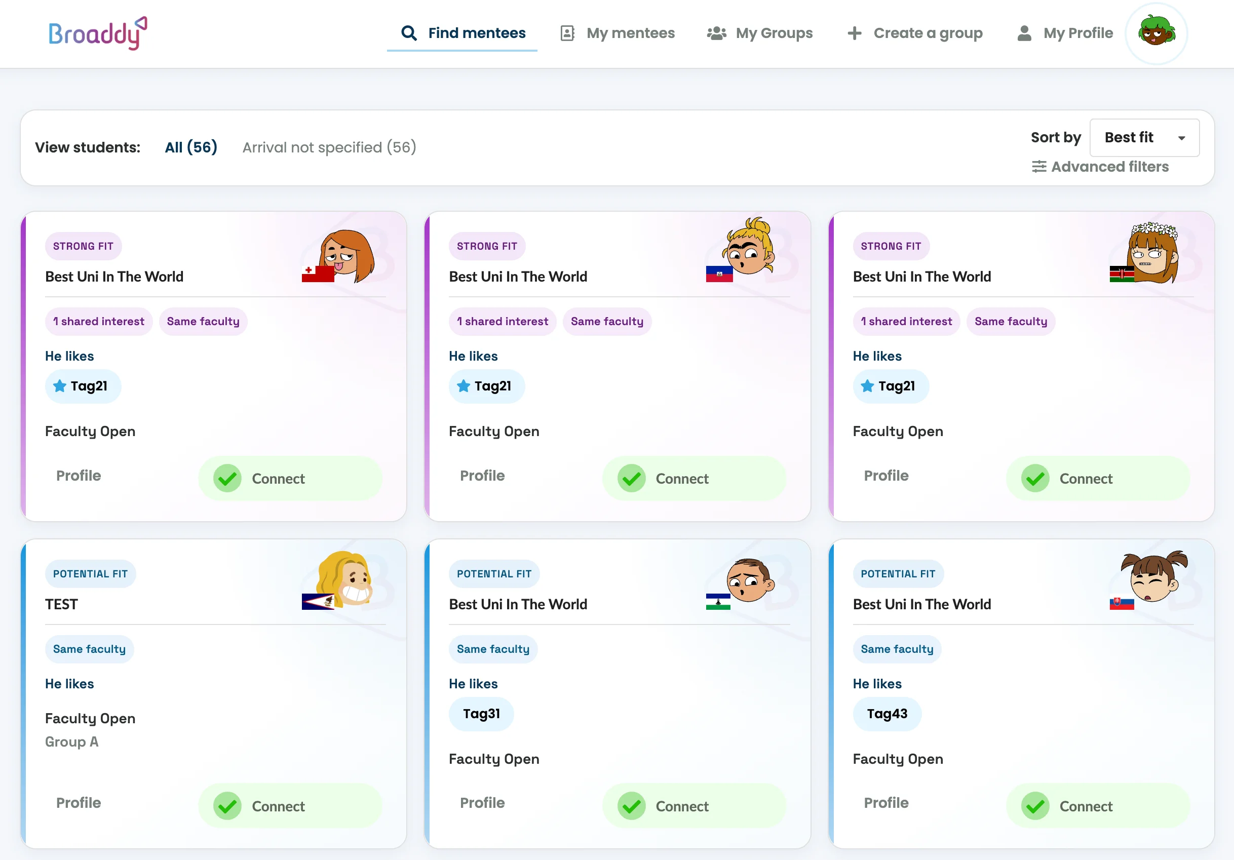
Task: Click 'STRONG FIT' label on Tonga card
Action: click(x=83, y=246)
